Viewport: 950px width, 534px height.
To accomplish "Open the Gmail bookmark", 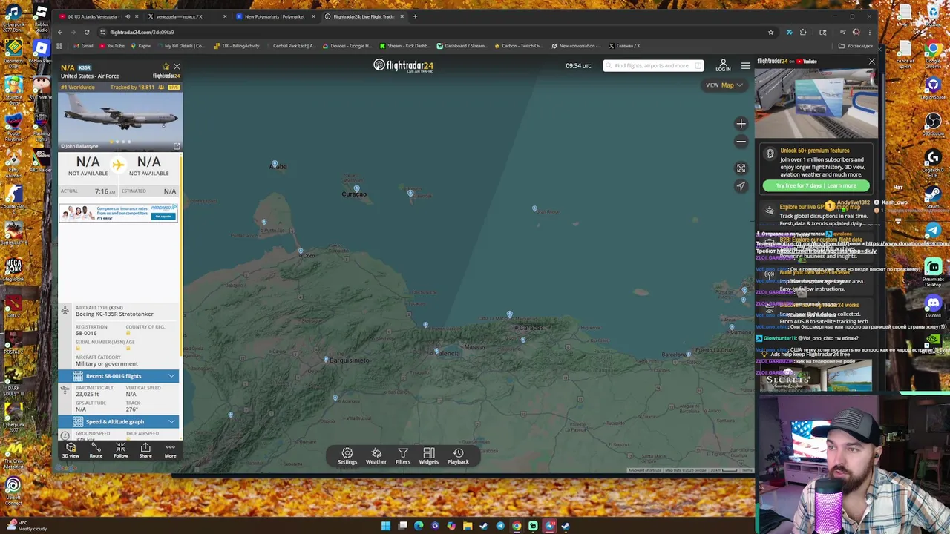I will pyautogui.click(x=83, y=46).
